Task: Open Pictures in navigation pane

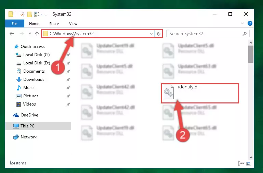Action: (31, 96)
